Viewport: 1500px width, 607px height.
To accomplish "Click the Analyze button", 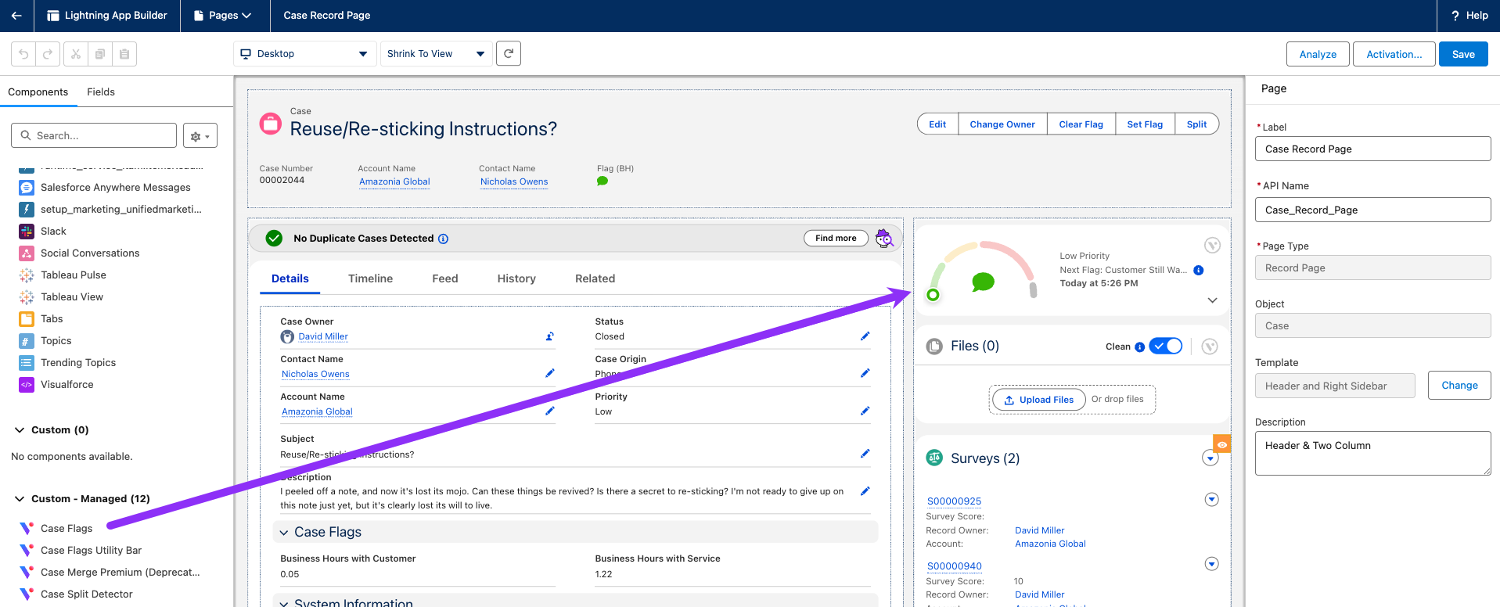I will coord(1318,54).
